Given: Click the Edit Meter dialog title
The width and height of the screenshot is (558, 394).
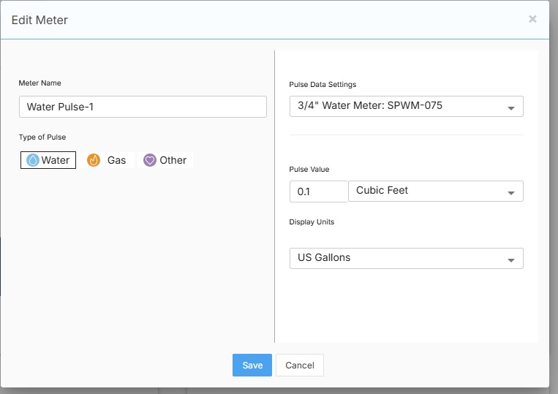Looking at the screenshot, I should click(39, 20).
